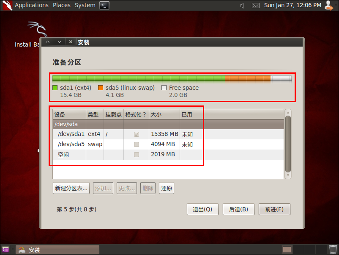This screenshot has height=255, width=339.
Task: Select the /dev/sda1 partition row
Action: tap(168, 134)
